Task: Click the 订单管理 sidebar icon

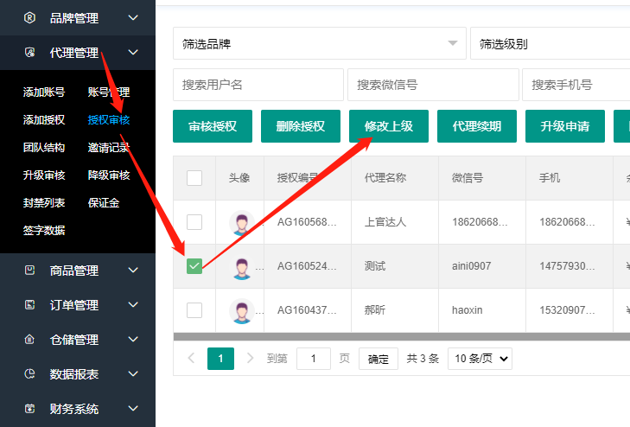Action: (30, 305)
